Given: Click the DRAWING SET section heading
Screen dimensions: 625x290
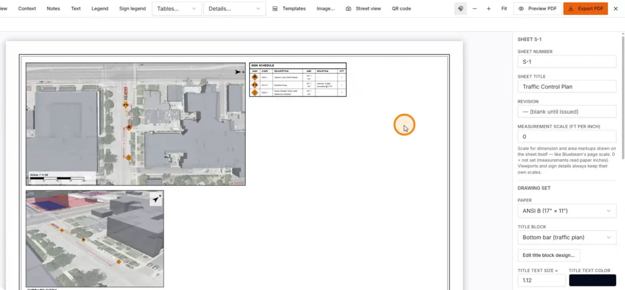Looking at the screenshot, I should [534, 188].
